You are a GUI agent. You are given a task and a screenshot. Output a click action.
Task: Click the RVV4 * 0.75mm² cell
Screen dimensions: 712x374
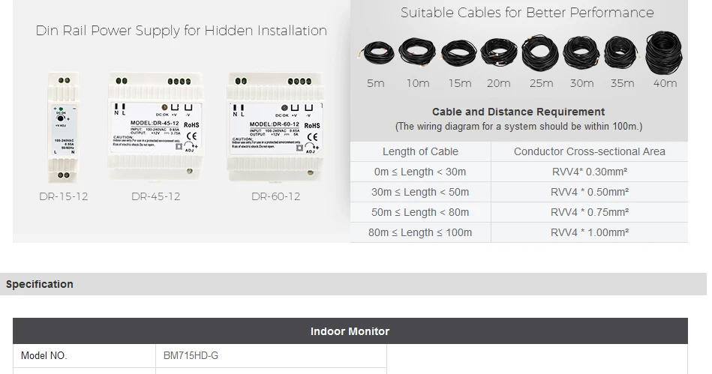point(590,212)
